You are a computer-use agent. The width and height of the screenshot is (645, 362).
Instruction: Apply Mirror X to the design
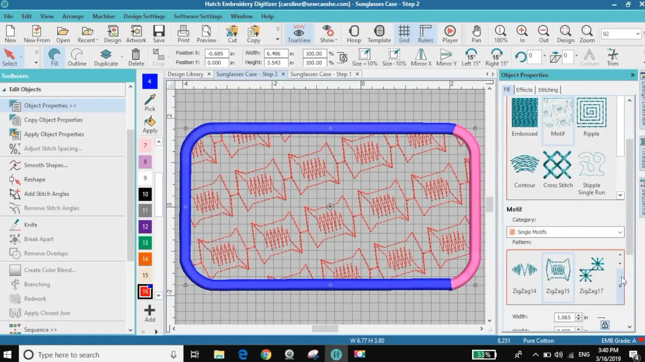coord(421,57)
